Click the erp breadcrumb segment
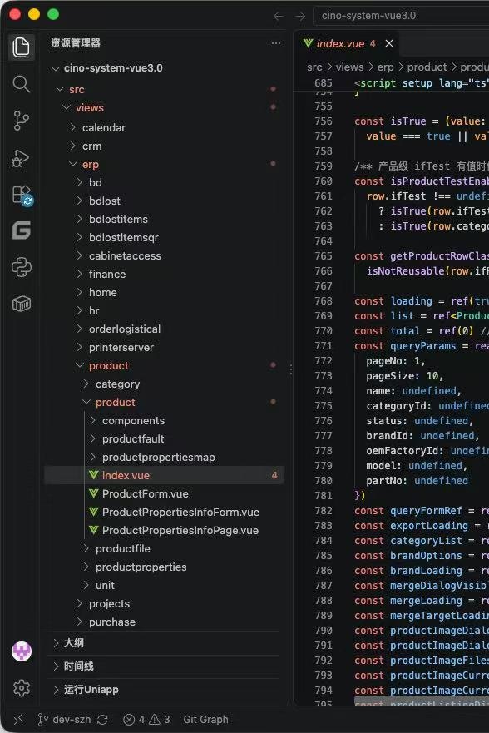 (385, 67)
